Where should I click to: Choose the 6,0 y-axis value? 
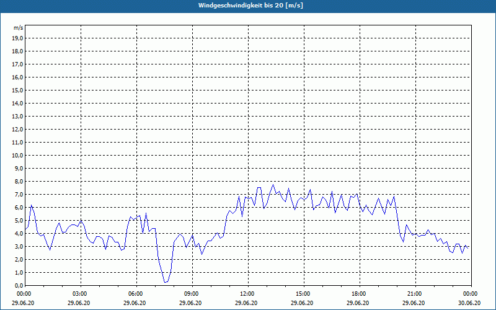coord(19,207)
